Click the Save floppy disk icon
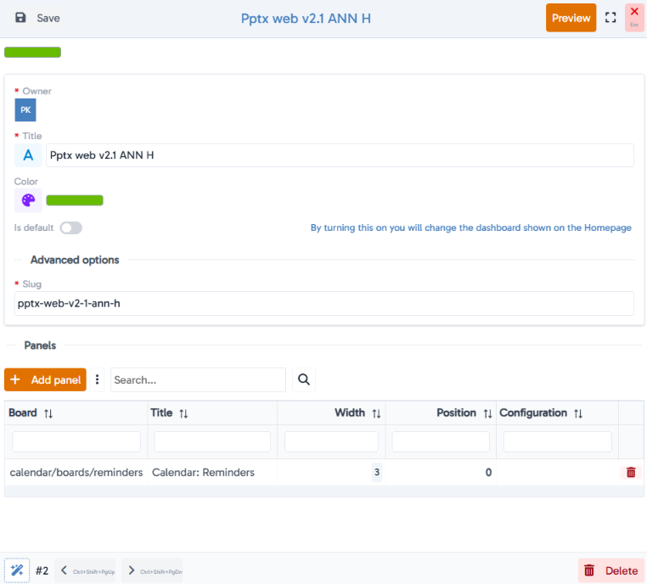 tap(20, 18)
